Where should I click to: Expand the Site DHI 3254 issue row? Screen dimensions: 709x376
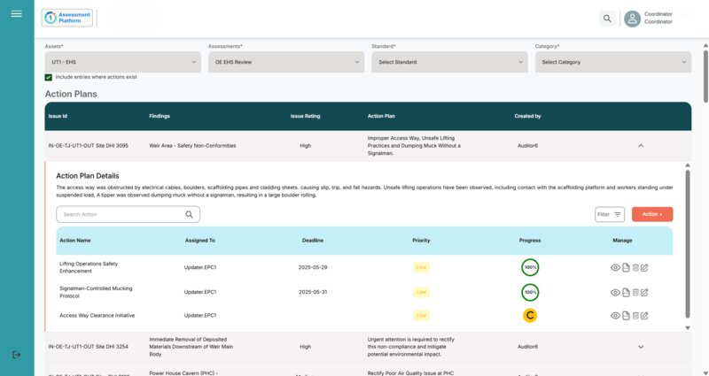click(641, 347)
